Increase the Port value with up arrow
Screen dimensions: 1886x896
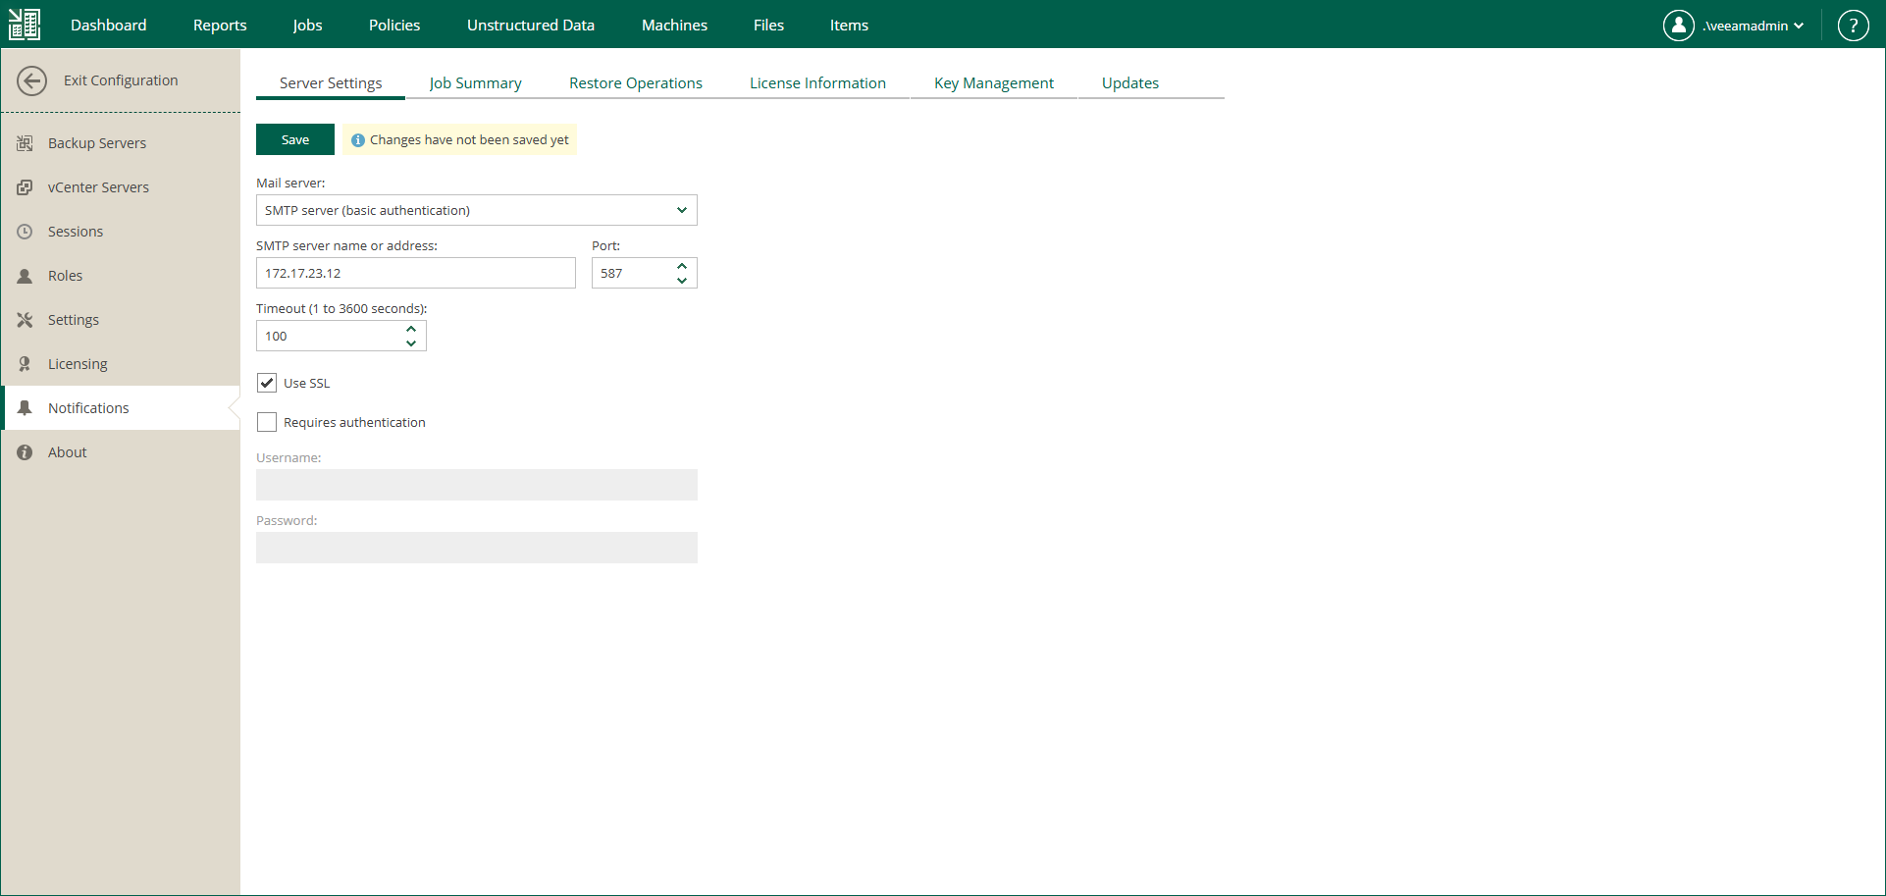682,266
